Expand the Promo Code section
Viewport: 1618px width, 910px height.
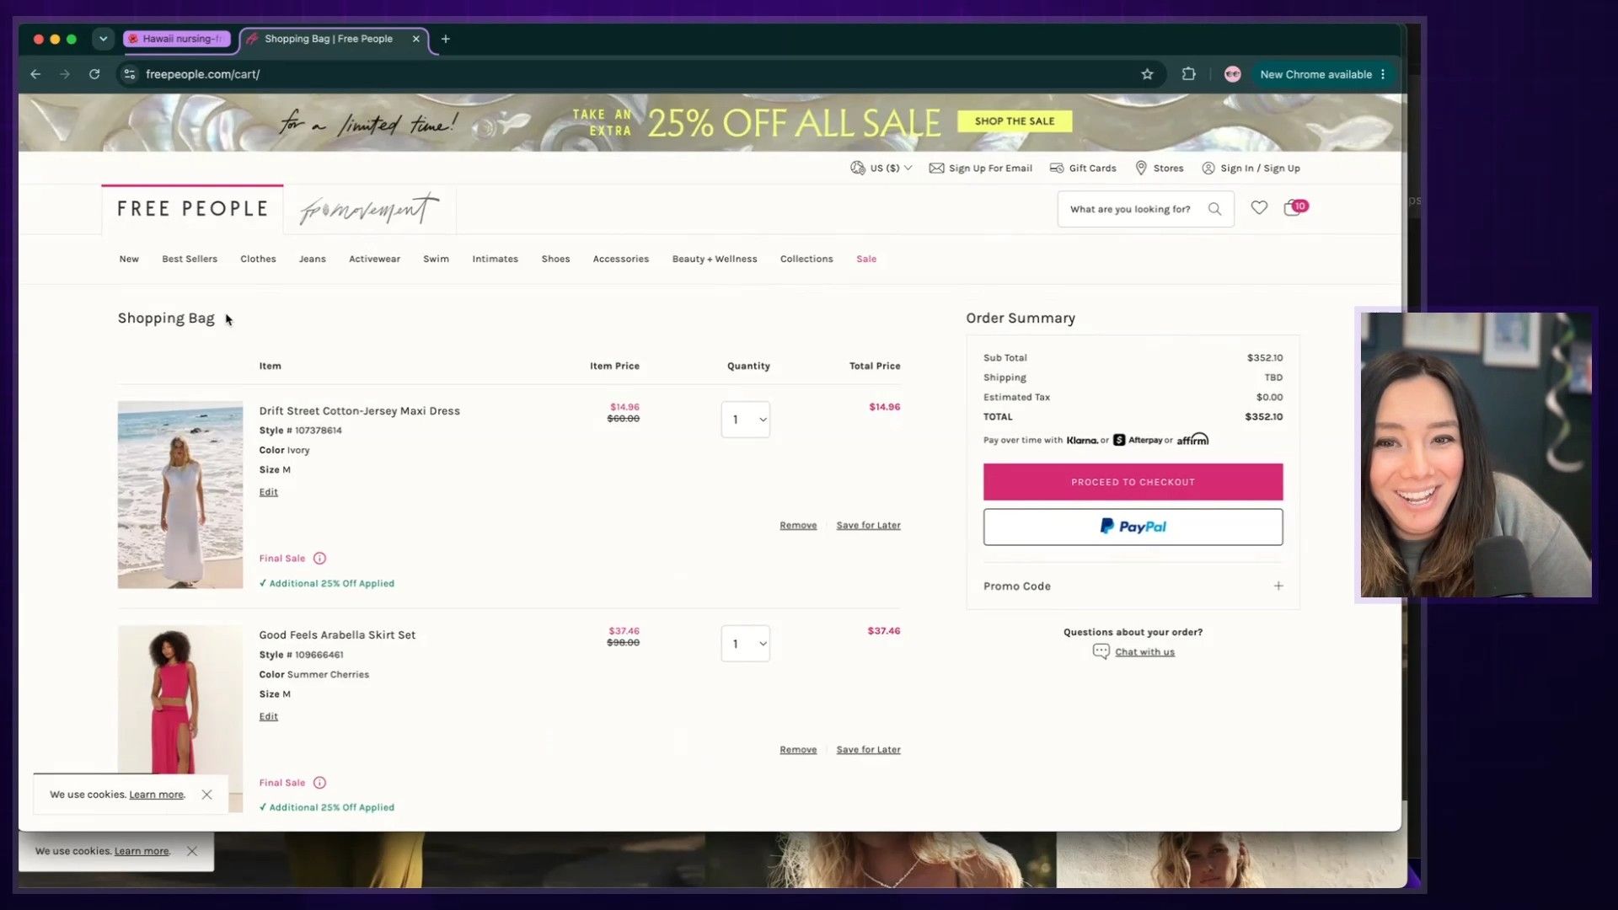tap(1133, 586)
